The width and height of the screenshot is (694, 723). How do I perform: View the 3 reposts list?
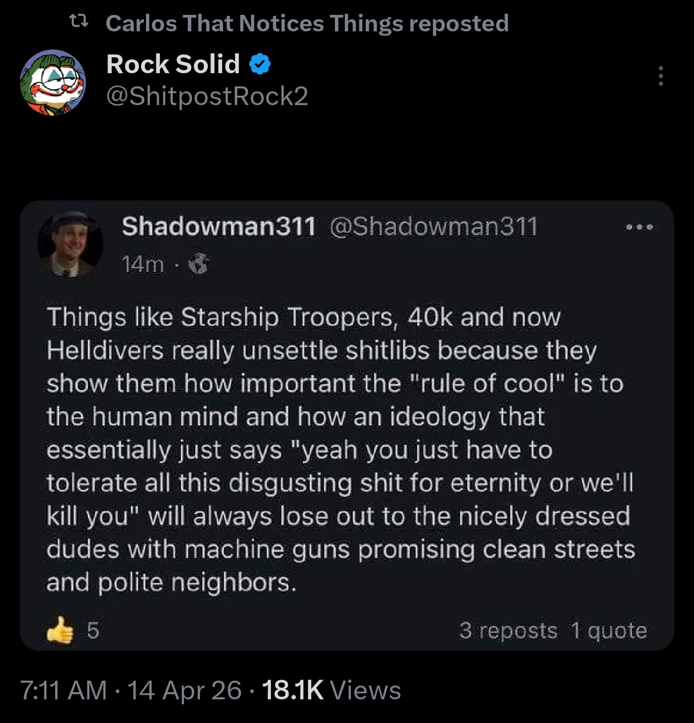tap(508, 631)
